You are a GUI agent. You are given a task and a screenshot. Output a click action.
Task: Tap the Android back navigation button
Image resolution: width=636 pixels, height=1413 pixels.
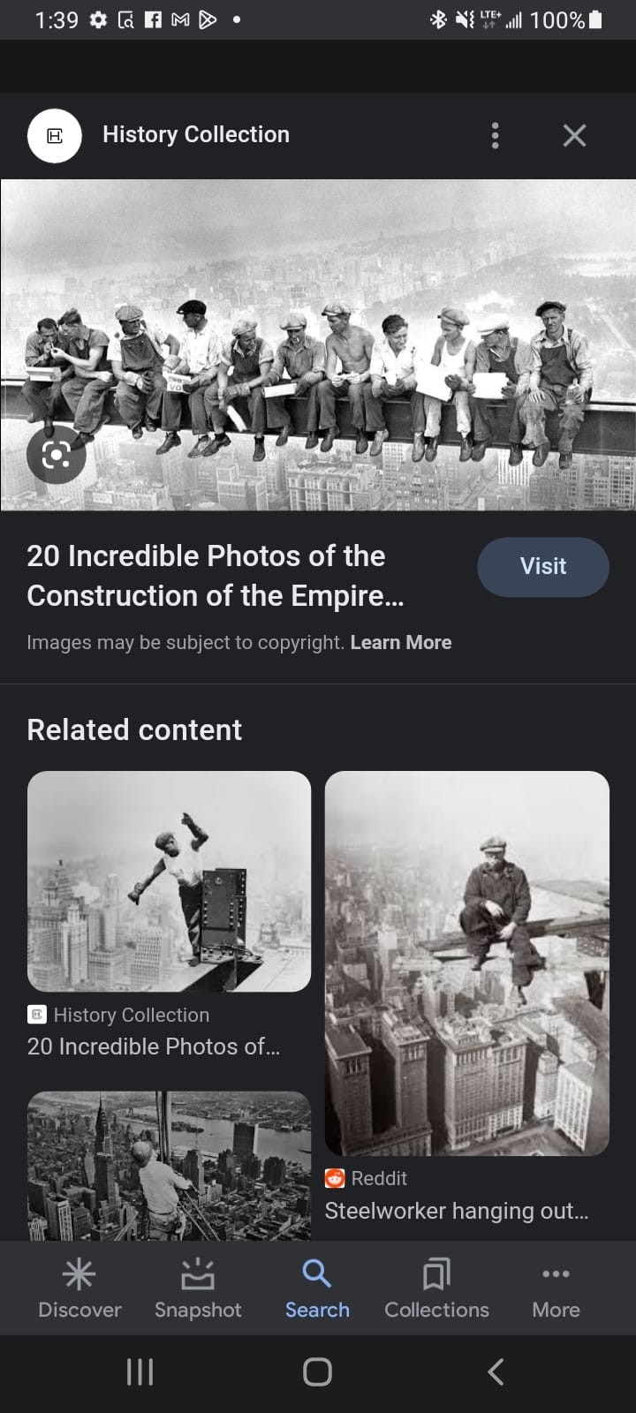coord(496,1371)
